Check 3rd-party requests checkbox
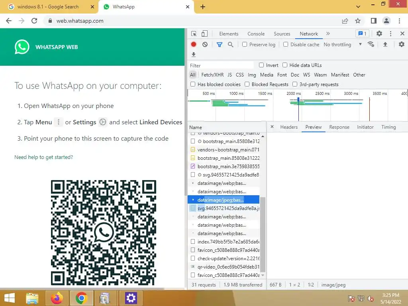The height and width of the screenshot is (306, 408). (x=295, y=84)
